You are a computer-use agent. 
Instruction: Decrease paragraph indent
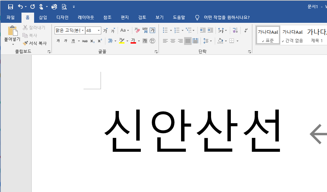[x=203, y=30]
